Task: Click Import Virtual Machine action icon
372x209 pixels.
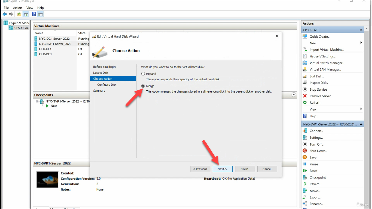Action: (x=305, y=50)
